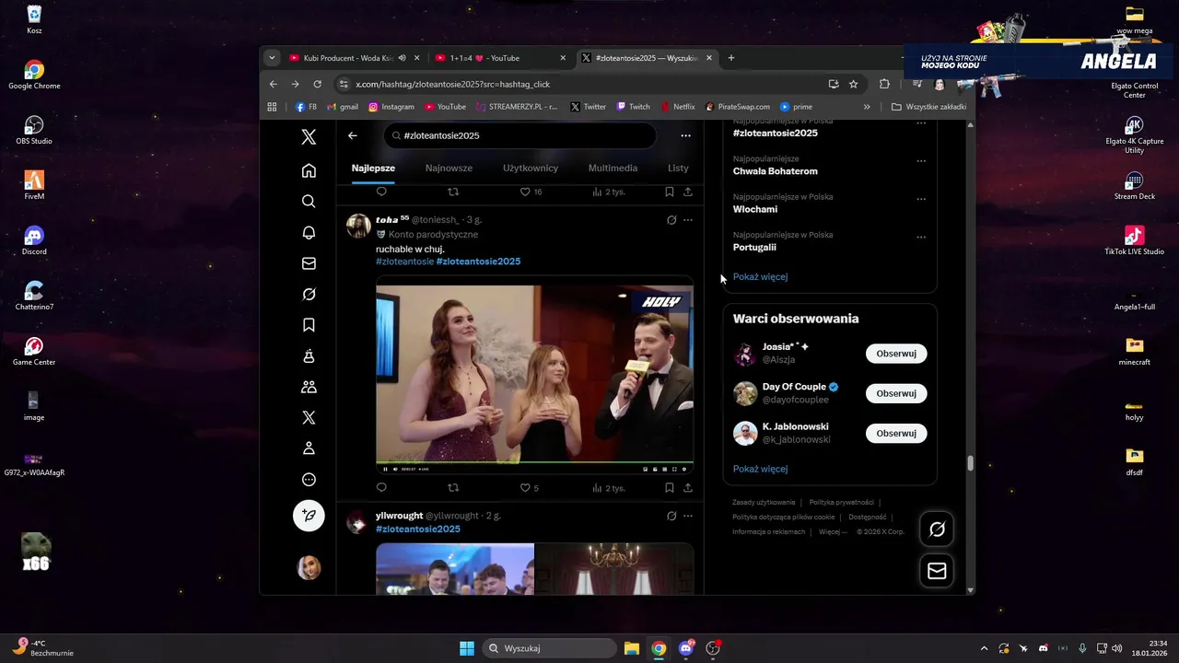The height and width of the screenshot is (663, 1179).
Task: Switch to the Użytkownicy tab
Action: (531, 169)
